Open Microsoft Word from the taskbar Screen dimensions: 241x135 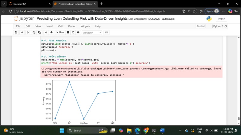coord(162,131)
